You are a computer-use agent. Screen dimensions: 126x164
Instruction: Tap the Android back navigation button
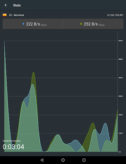(x=42, y=160)
